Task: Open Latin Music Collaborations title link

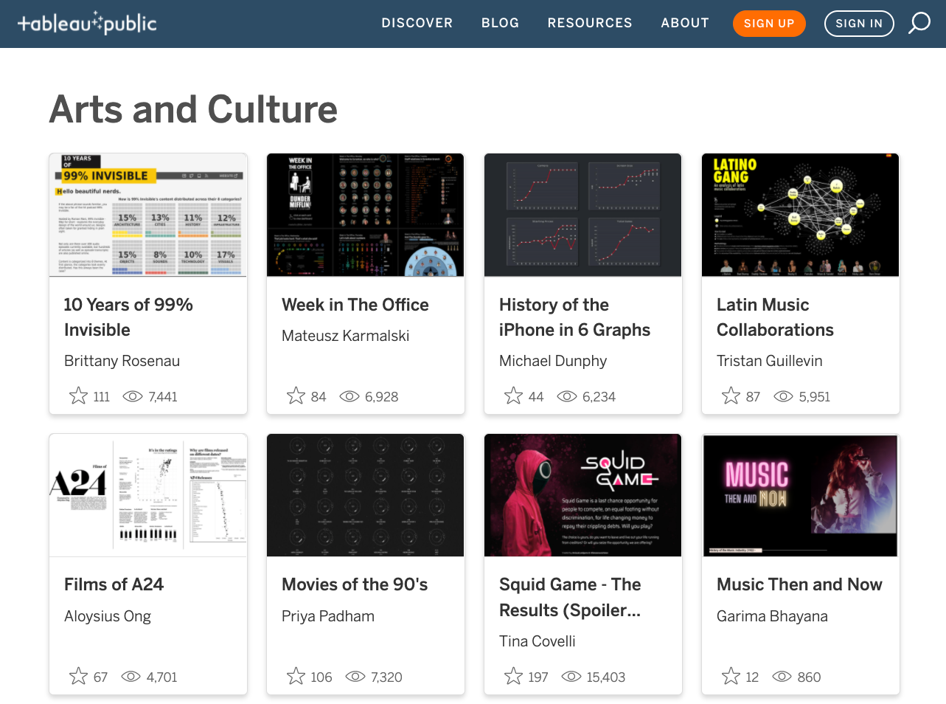Action: coord(775,317)
